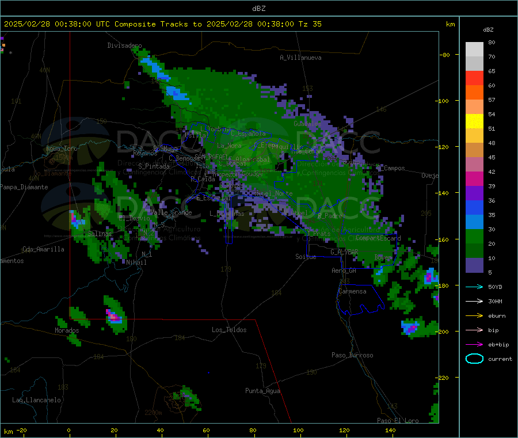Pick the magenta 39-42 dBZ legend swatch

[x=474, y=178]
